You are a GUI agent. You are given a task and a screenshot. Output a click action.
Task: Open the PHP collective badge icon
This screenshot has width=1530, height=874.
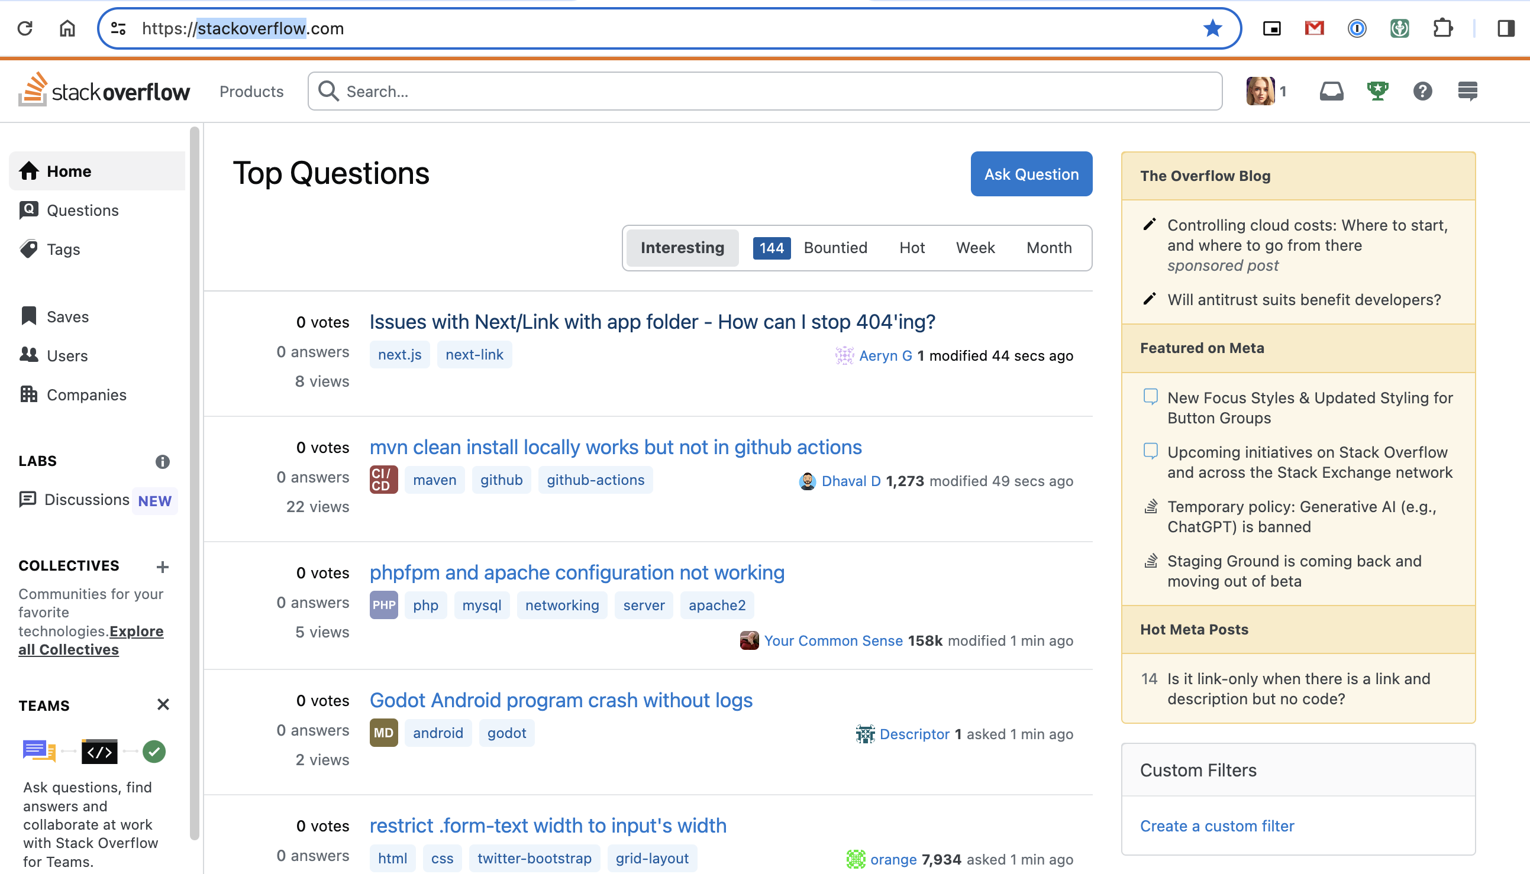click(x=384, y=605)
